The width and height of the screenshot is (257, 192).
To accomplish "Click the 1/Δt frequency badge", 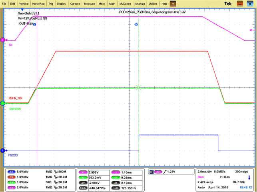I will (x=116, y=188).
